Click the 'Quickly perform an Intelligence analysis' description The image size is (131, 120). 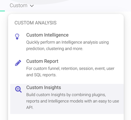click(68, 42)
